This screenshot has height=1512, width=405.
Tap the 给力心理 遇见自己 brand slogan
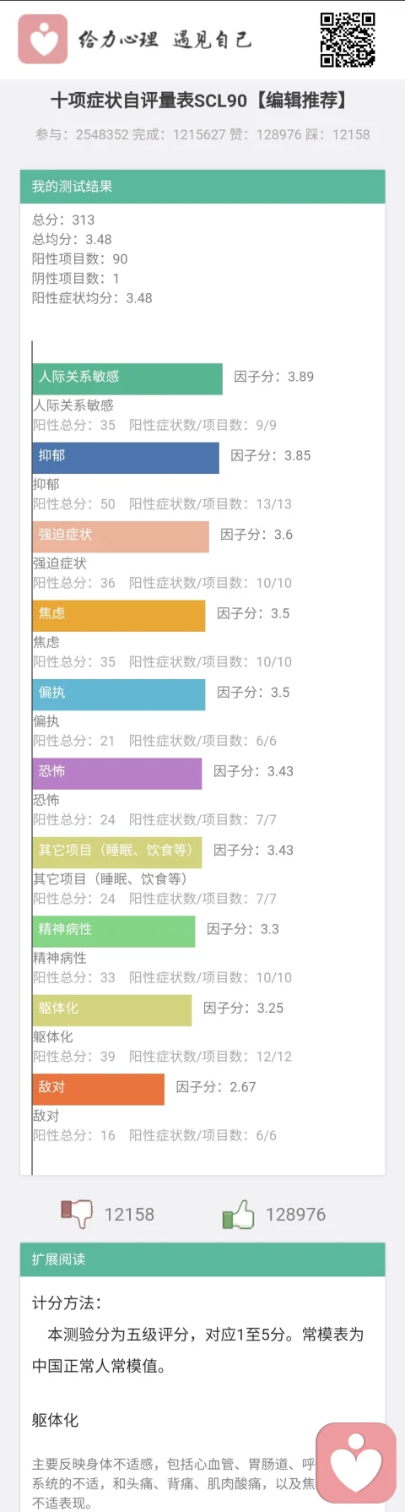click(x=165, y=39)
